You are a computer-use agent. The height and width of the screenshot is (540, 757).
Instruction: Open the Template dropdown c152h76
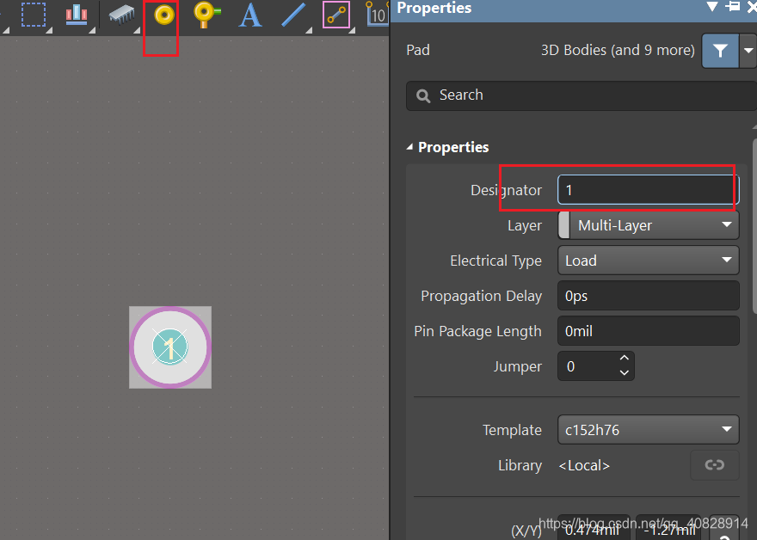click(648, 429)
